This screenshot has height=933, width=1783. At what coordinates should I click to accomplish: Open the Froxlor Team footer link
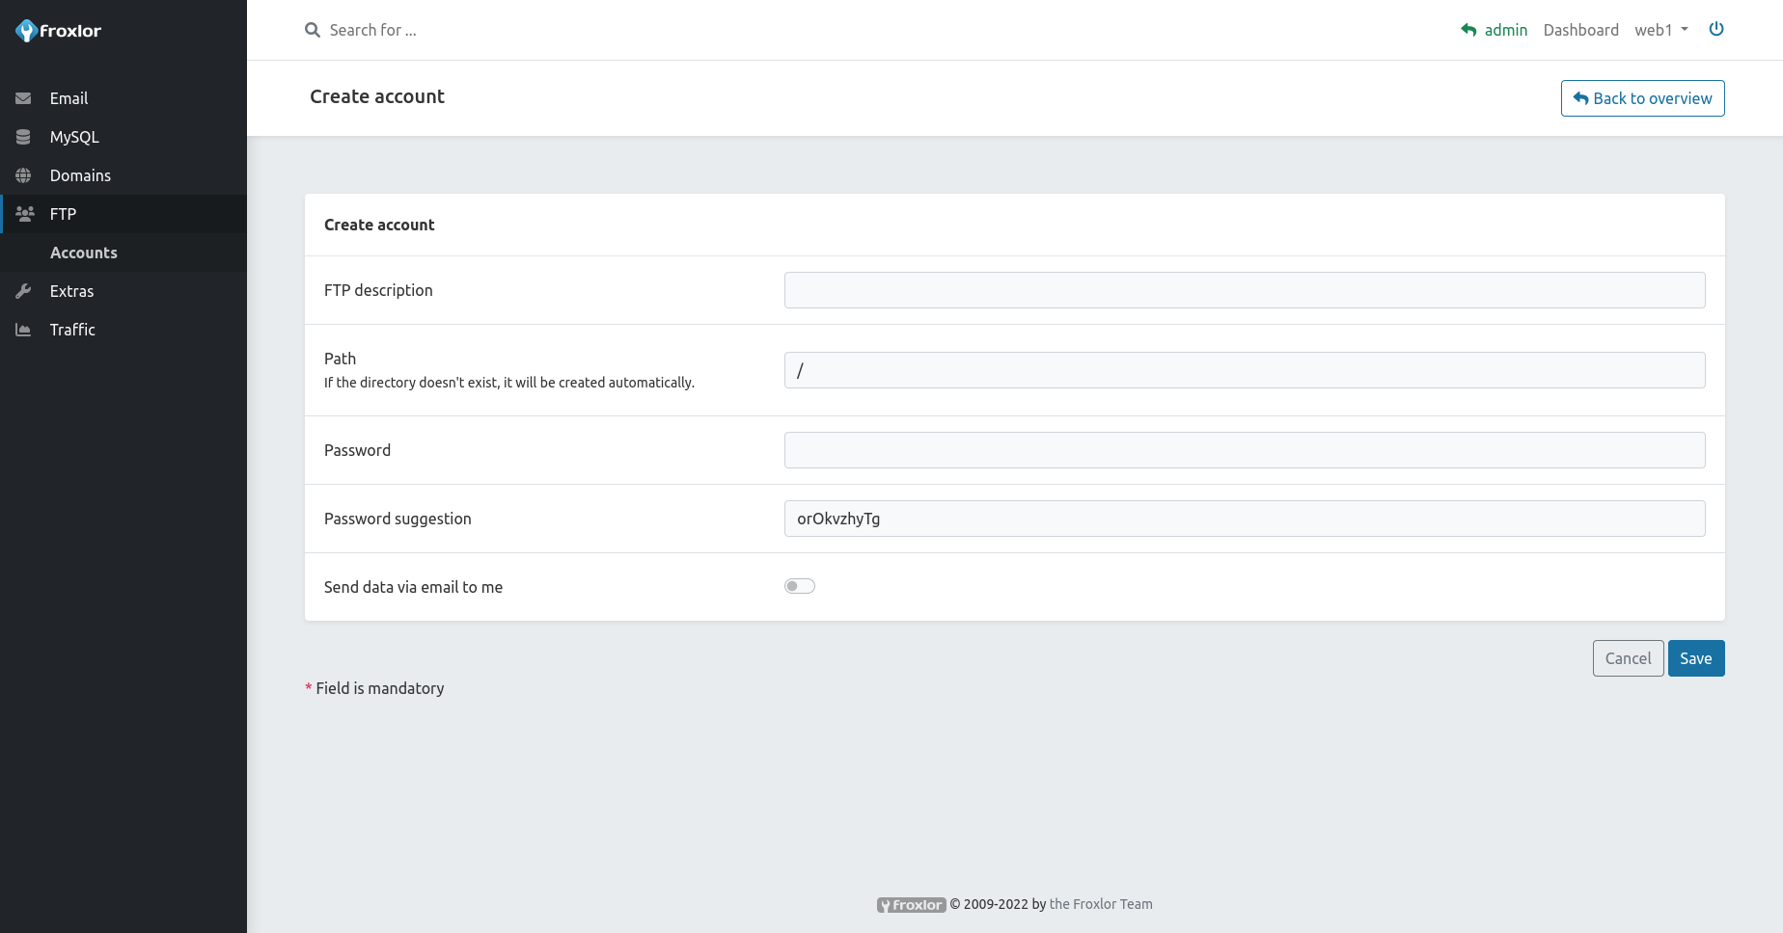tap(1100, 904)
